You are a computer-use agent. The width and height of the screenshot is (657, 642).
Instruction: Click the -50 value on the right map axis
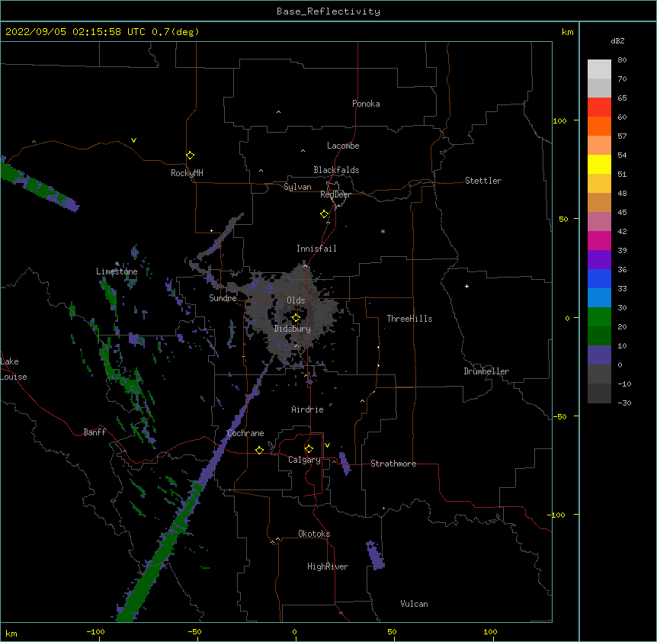coord(559,416)
